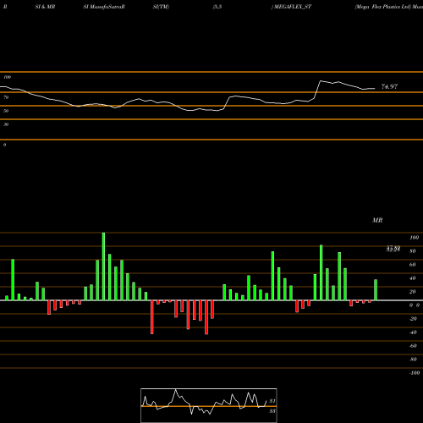Click the 74.97 RSI value label

coord(389,86)
